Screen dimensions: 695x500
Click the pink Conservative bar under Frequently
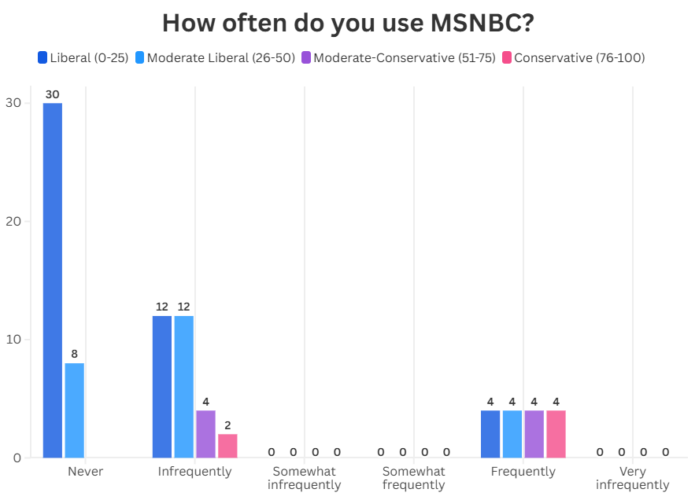(x=556, y=433)
